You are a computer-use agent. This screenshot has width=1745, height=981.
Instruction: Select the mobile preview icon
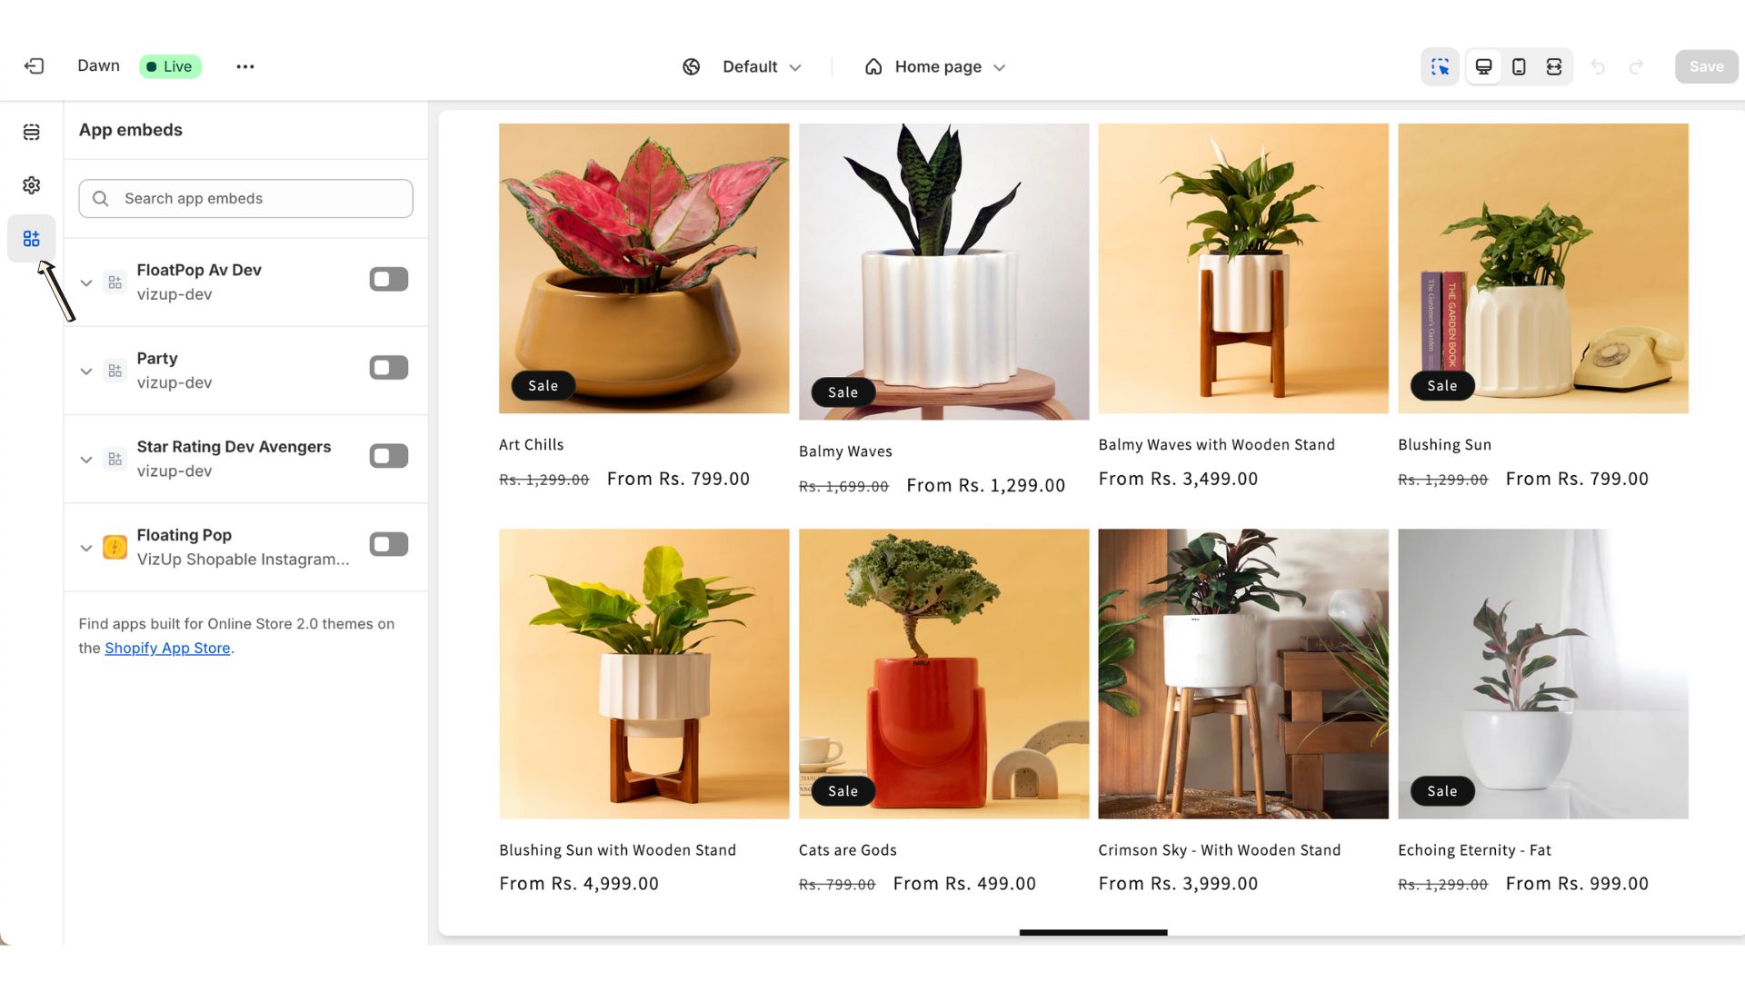click(1517, 66)
